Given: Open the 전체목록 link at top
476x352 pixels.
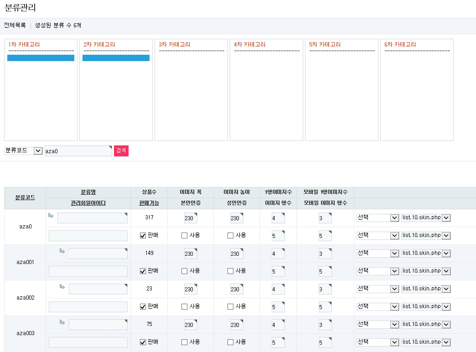Looking at the screenshot, I should tap(15, 26).
